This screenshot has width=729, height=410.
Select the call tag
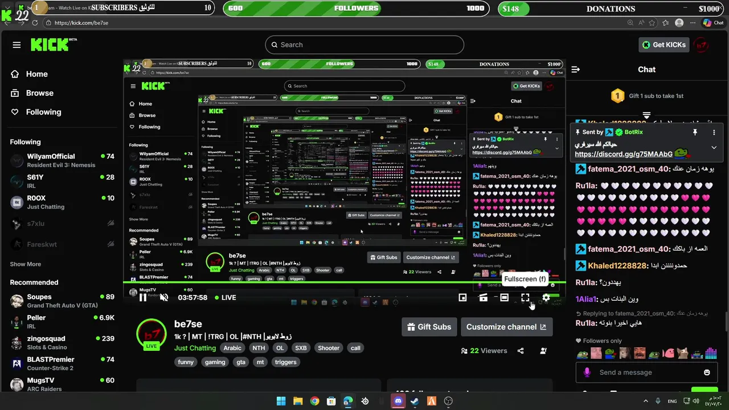click(x=355, y=348)
